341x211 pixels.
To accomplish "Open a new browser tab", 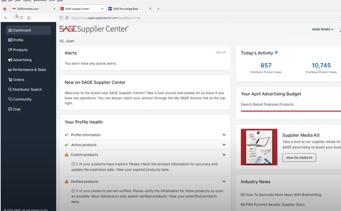I will coord(158,9).
